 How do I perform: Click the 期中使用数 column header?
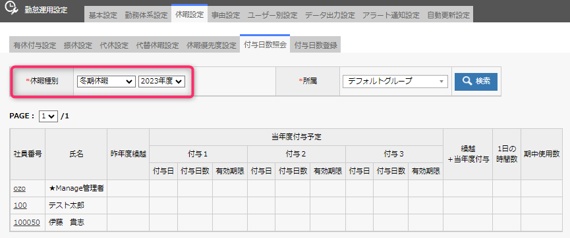542,155
